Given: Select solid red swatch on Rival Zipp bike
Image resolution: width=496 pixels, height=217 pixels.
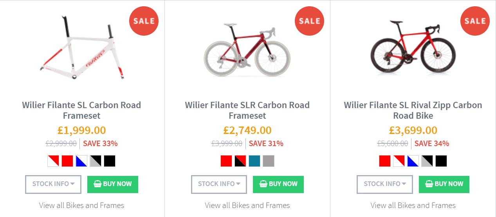Looking at the screenshot, I should pos(385,161).
